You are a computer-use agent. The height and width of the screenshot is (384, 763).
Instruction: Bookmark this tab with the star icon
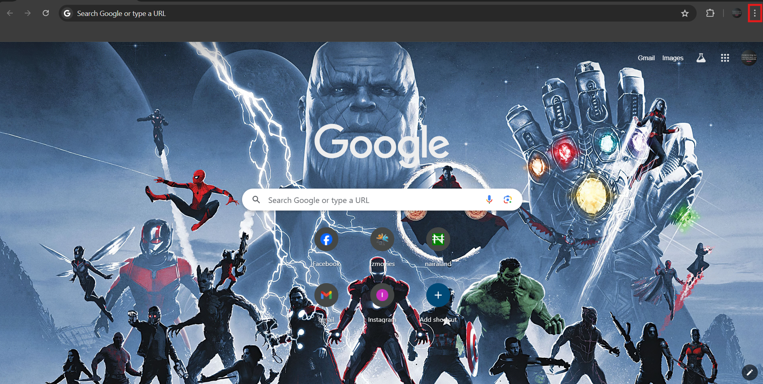(x=685, y=14)
